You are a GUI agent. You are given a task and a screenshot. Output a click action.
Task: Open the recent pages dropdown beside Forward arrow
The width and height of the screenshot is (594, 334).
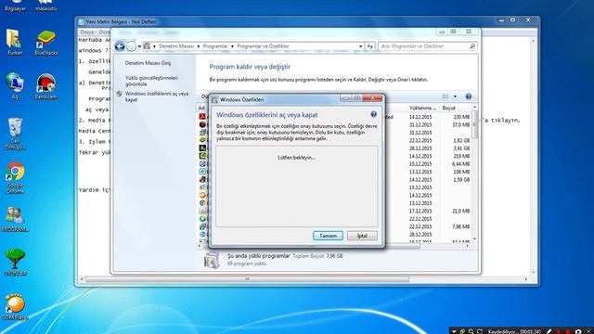coord(139,46)
